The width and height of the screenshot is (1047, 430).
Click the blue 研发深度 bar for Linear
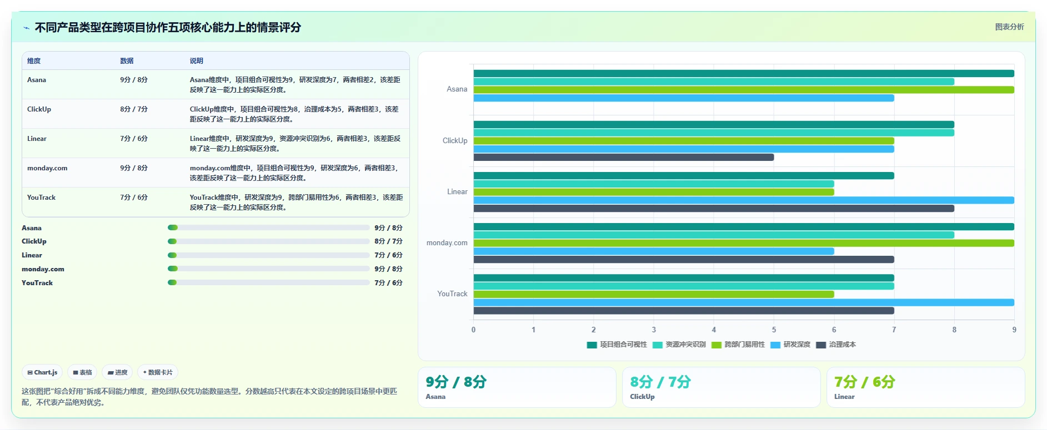(744, 200)
